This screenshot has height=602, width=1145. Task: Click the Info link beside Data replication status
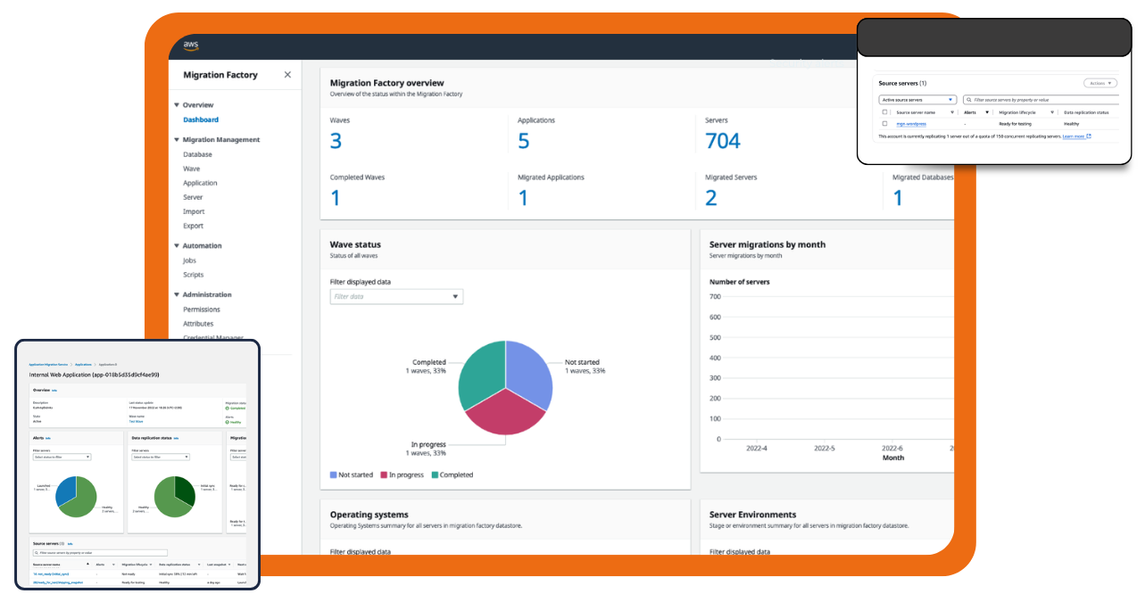coord(177,438)
